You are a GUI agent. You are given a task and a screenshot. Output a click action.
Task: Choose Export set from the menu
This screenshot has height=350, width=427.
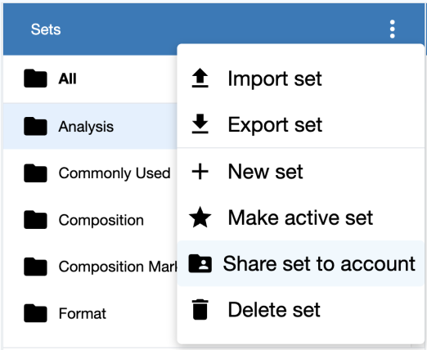[301, 124]
